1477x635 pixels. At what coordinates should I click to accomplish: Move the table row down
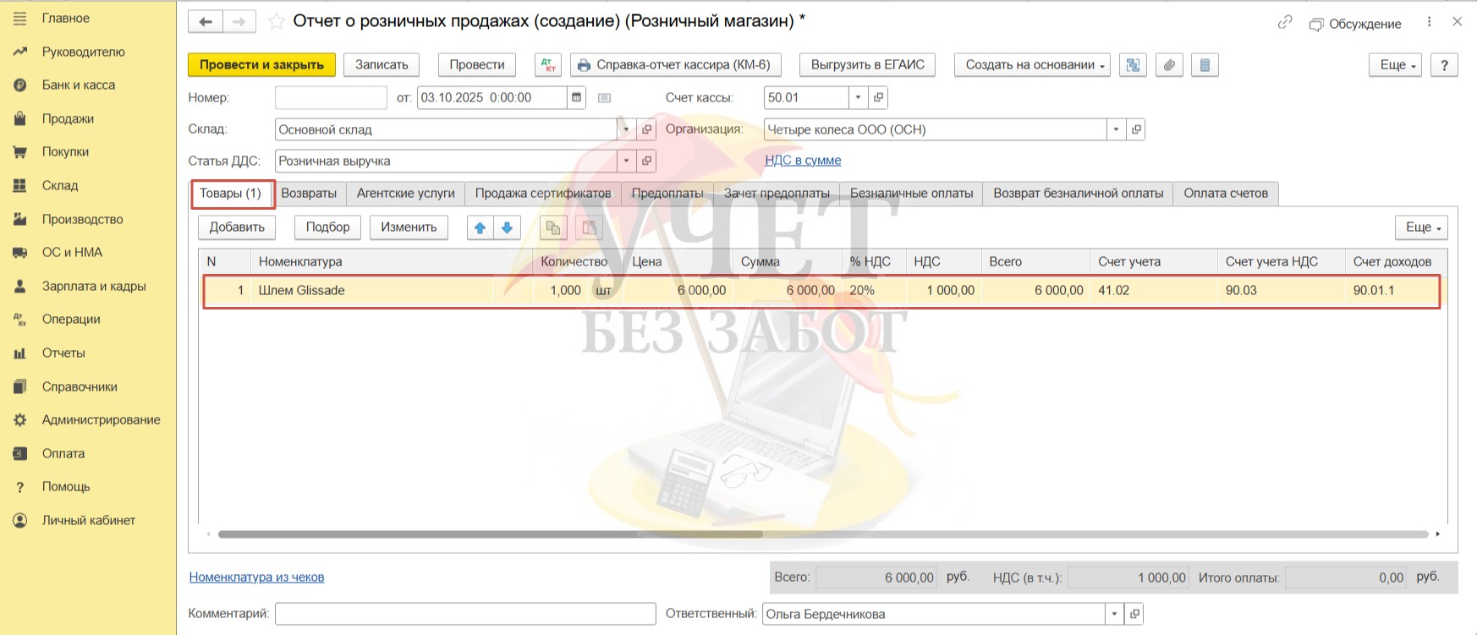click(x=507, y=227)
